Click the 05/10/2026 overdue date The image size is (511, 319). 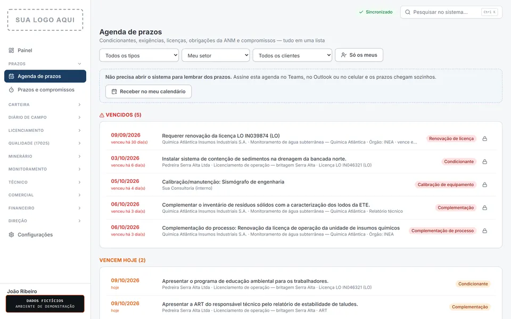125,181
